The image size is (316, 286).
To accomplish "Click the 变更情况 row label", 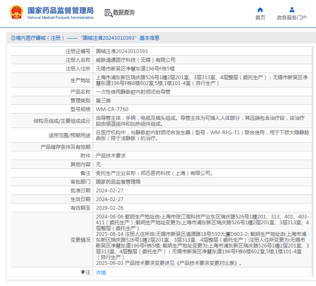I will pos(80,240).
